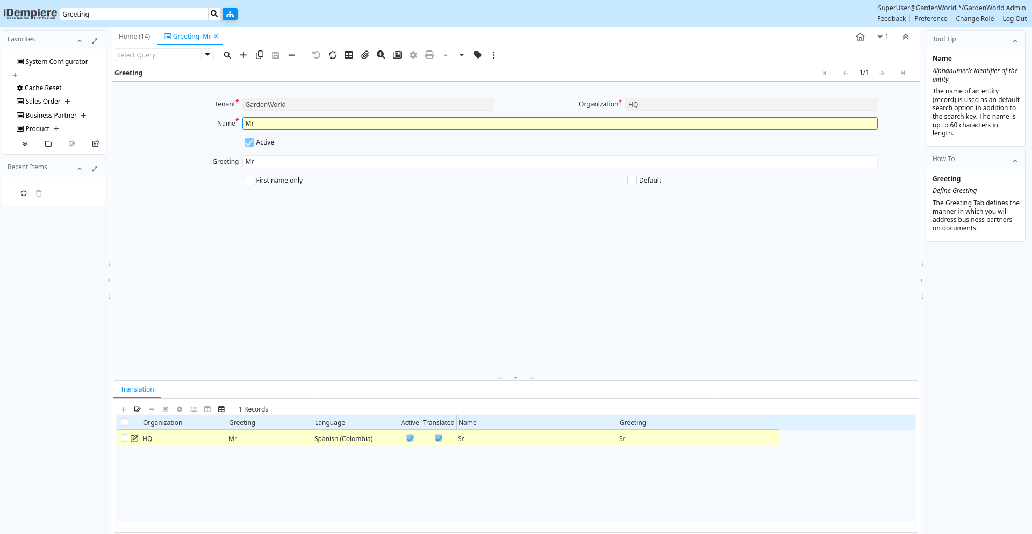
Task: Enable the First name only checkbox
Action: (x=249, y=181)
